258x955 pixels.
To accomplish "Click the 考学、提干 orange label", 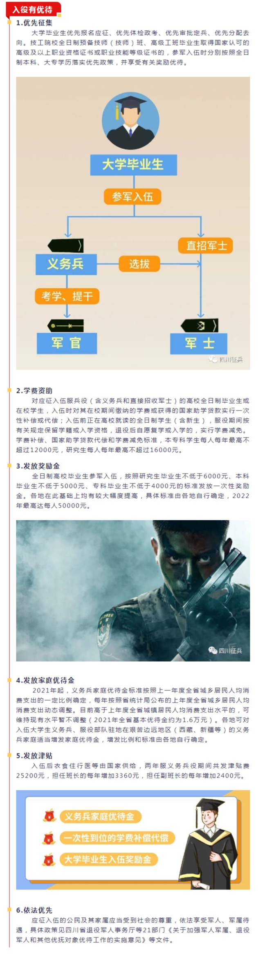I will 67,296.
